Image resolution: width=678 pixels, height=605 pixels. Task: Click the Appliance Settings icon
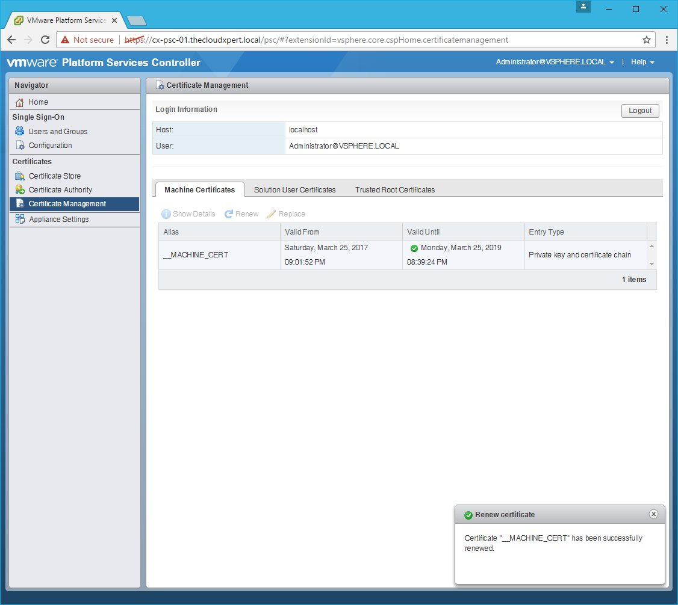tap(20, 219)
